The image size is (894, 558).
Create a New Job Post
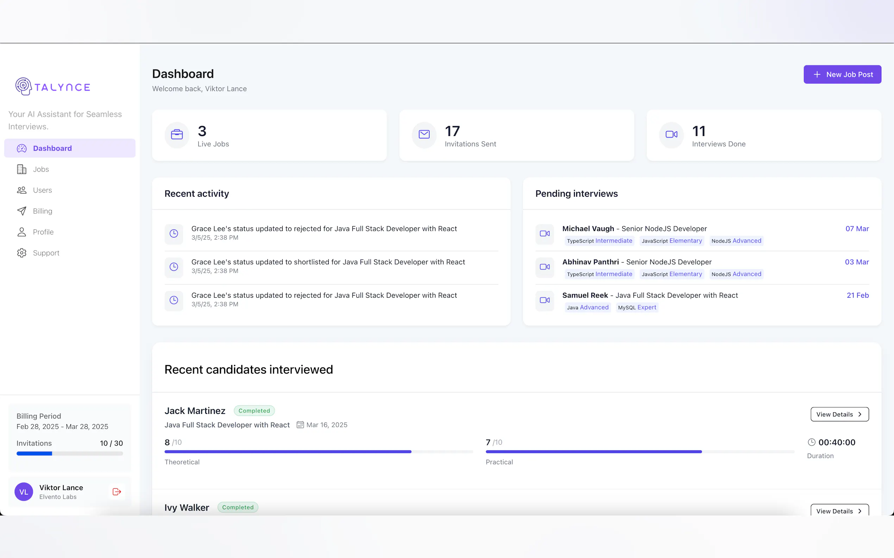[842, 74]
